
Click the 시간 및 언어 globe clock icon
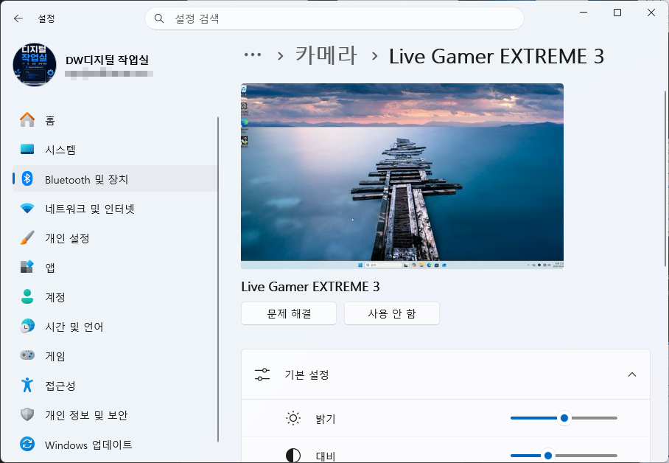coord(27,327)
